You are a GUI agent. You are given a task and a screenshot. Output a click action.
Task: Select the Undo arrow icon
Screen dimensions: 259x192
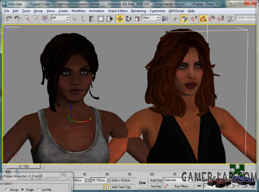8,19
